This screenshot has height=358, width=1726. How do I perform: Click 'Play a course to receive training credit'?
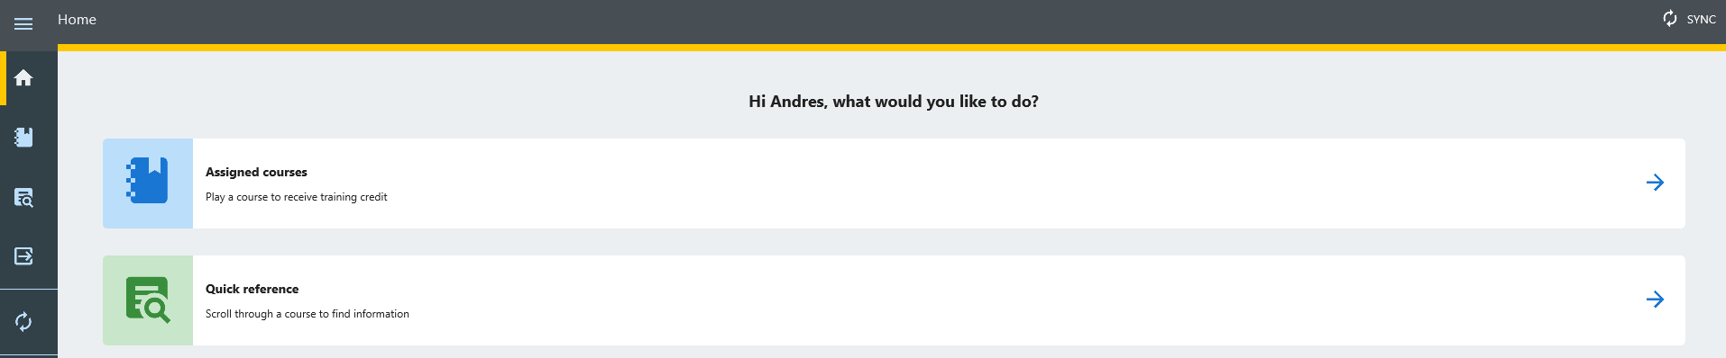pyautogui.click(x=296, y=197)
